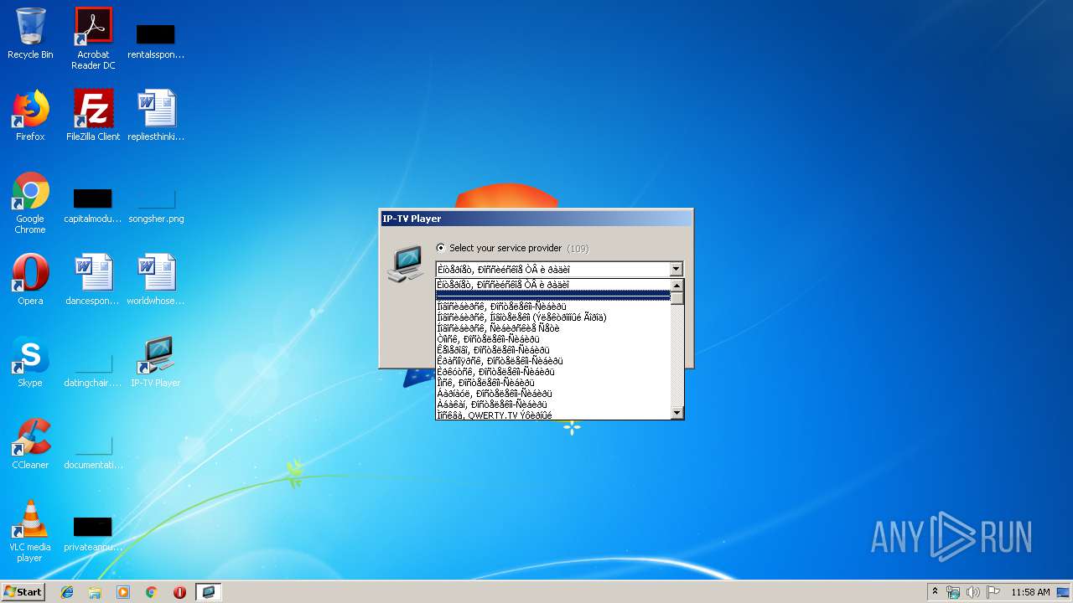Click the scroll down arrow in provider list
Image resolution: width=1073 pixels, height=603 pixels.
click(x=677, y=413)
